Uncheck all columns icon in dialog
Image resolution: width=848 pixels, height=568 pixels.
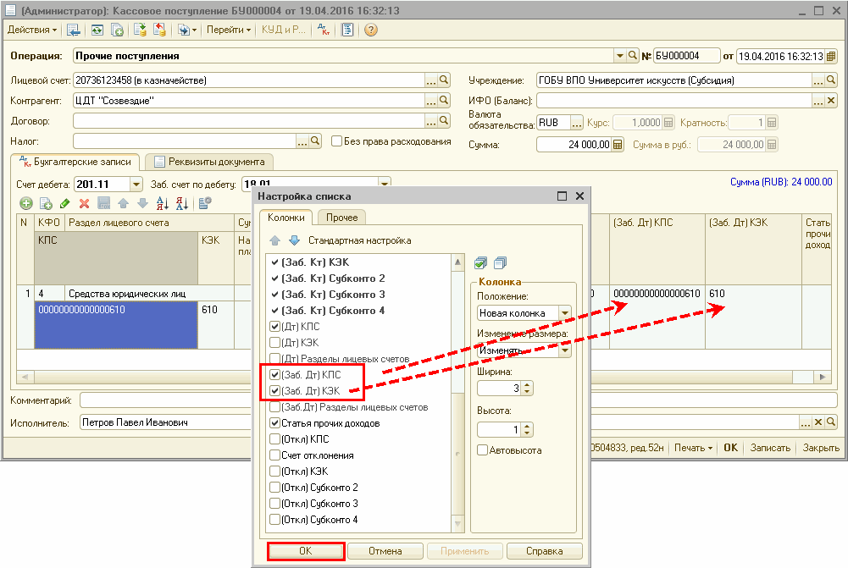pos(501,262)
